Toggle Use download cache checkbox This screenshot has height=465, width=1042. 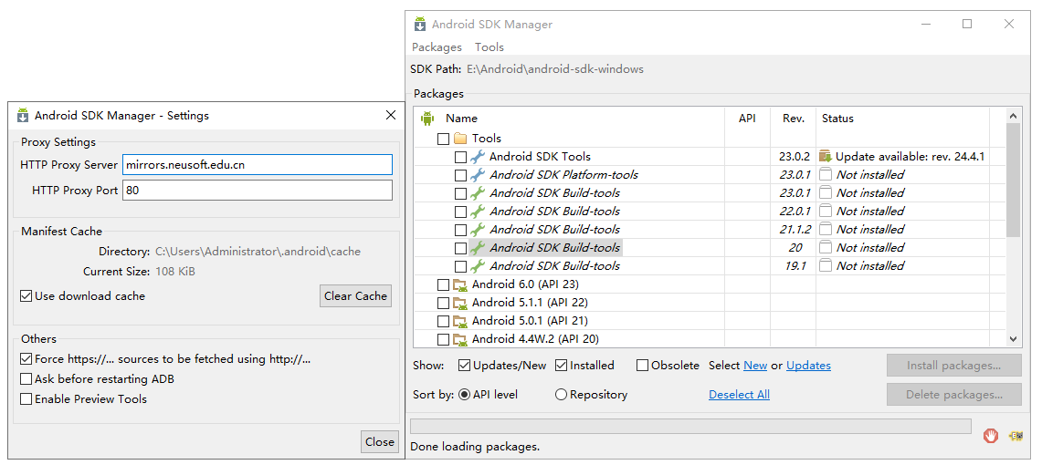26,296
